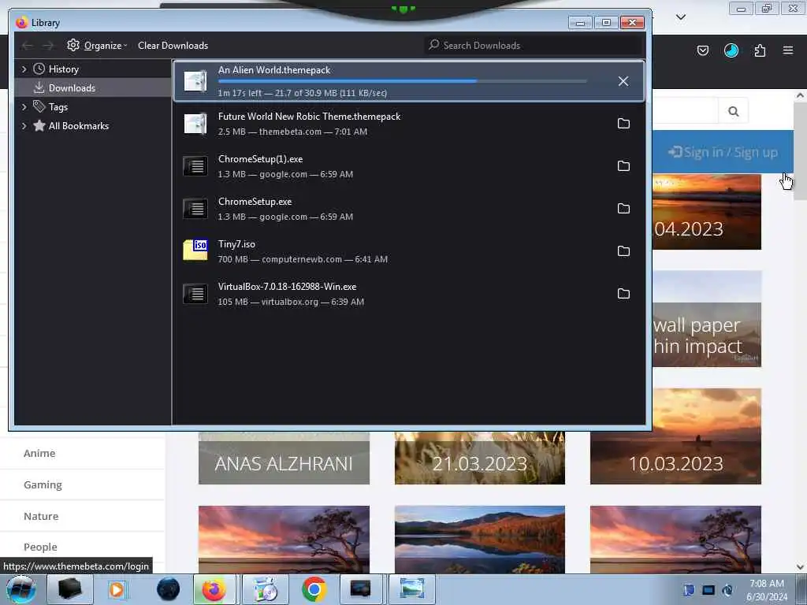Click the ChromeSetup.exe file icon

pos(195,208)
